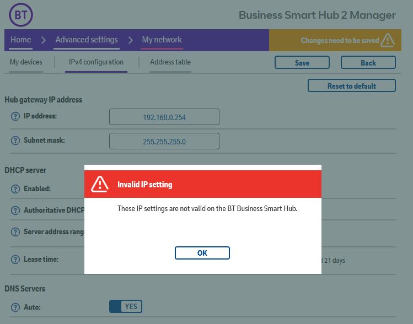Open help icon for DNS Auto
Image resolution: width=413 pixels, height=324 pixels.
coord(15,307)
